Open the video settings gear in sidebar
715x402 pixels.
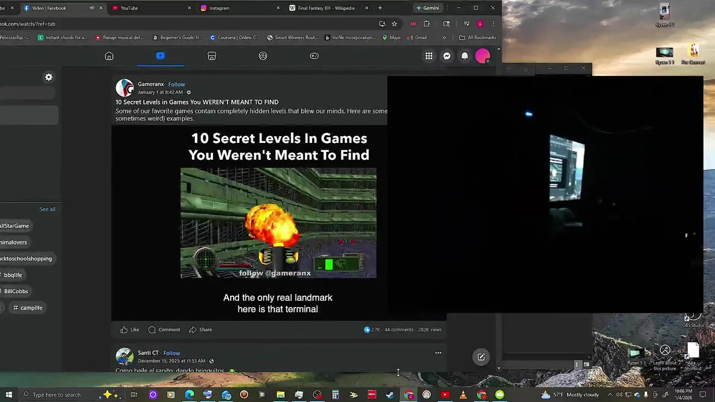coord(49,77)
